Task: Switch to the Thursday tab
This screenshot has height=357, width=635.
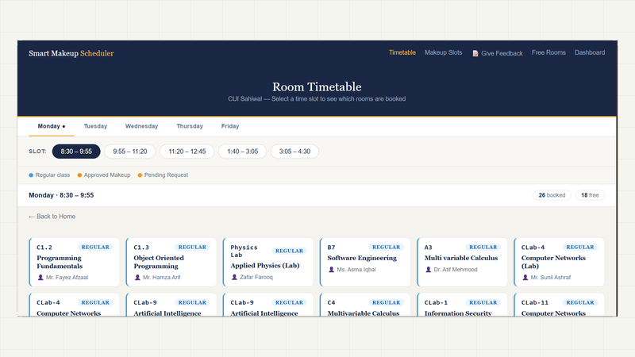Action: pyautogui.click(x=190, y=126)
